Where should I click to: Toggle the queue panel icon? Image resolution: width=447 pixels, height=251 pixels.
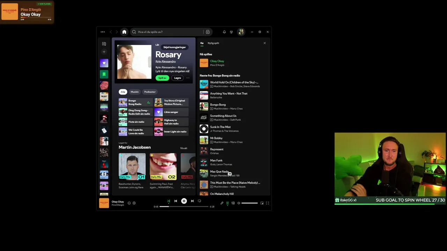pos(227,203)
